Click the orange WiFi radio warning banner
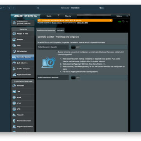 tap(75, 20)
